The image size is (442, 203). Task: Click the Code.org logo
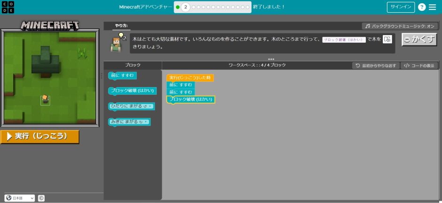7,7
